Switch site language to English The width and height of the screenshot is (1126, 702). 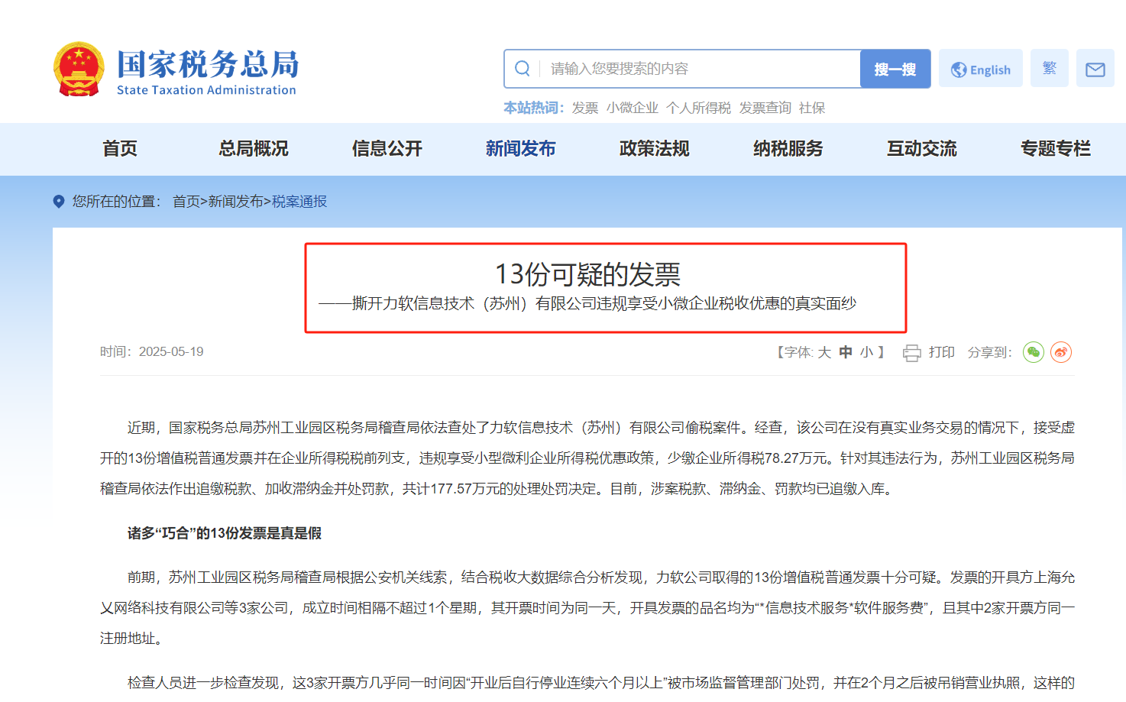point(981,69)
